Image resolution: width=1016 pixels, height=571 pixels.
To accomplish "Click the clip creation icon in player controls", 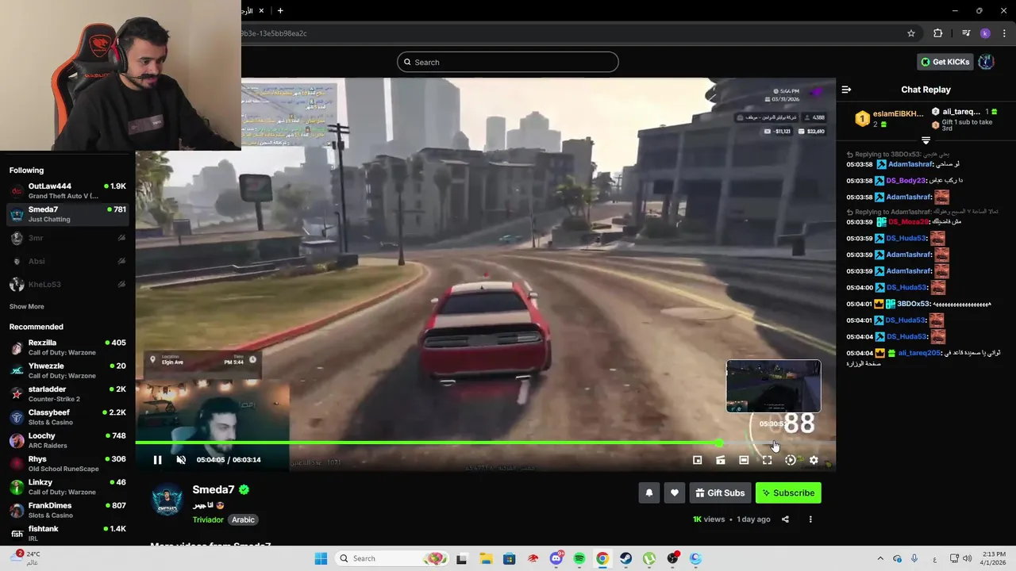I will pyautogui.click(x=720, y=460).
